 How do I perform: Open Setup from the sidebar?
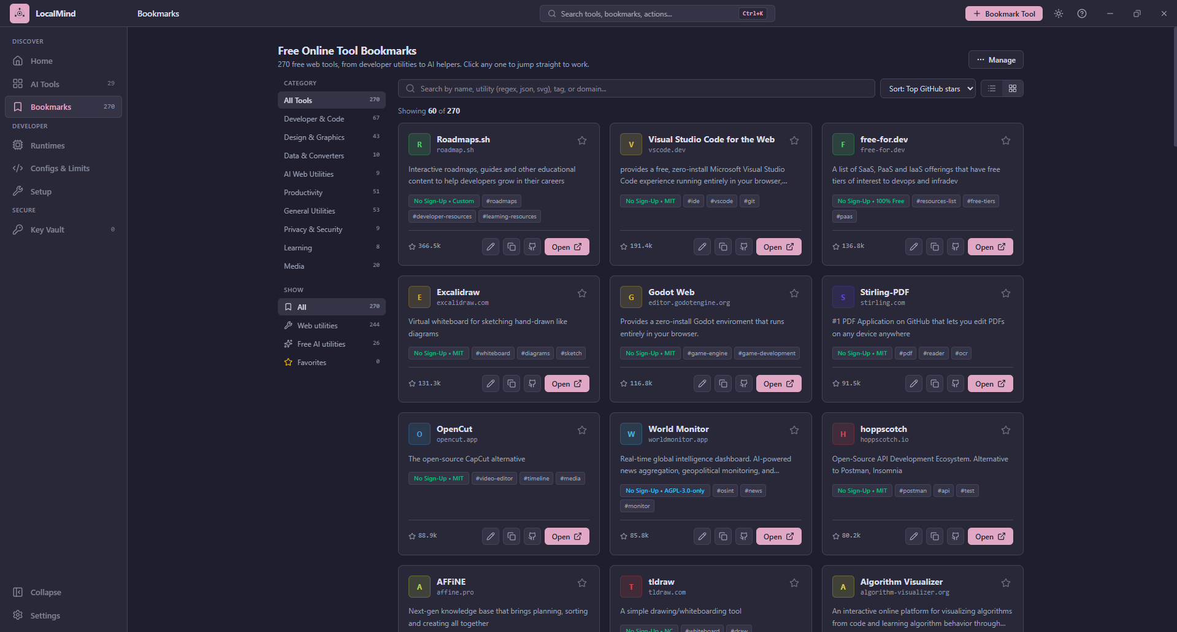pyautogui.click(x=63, y=191)
